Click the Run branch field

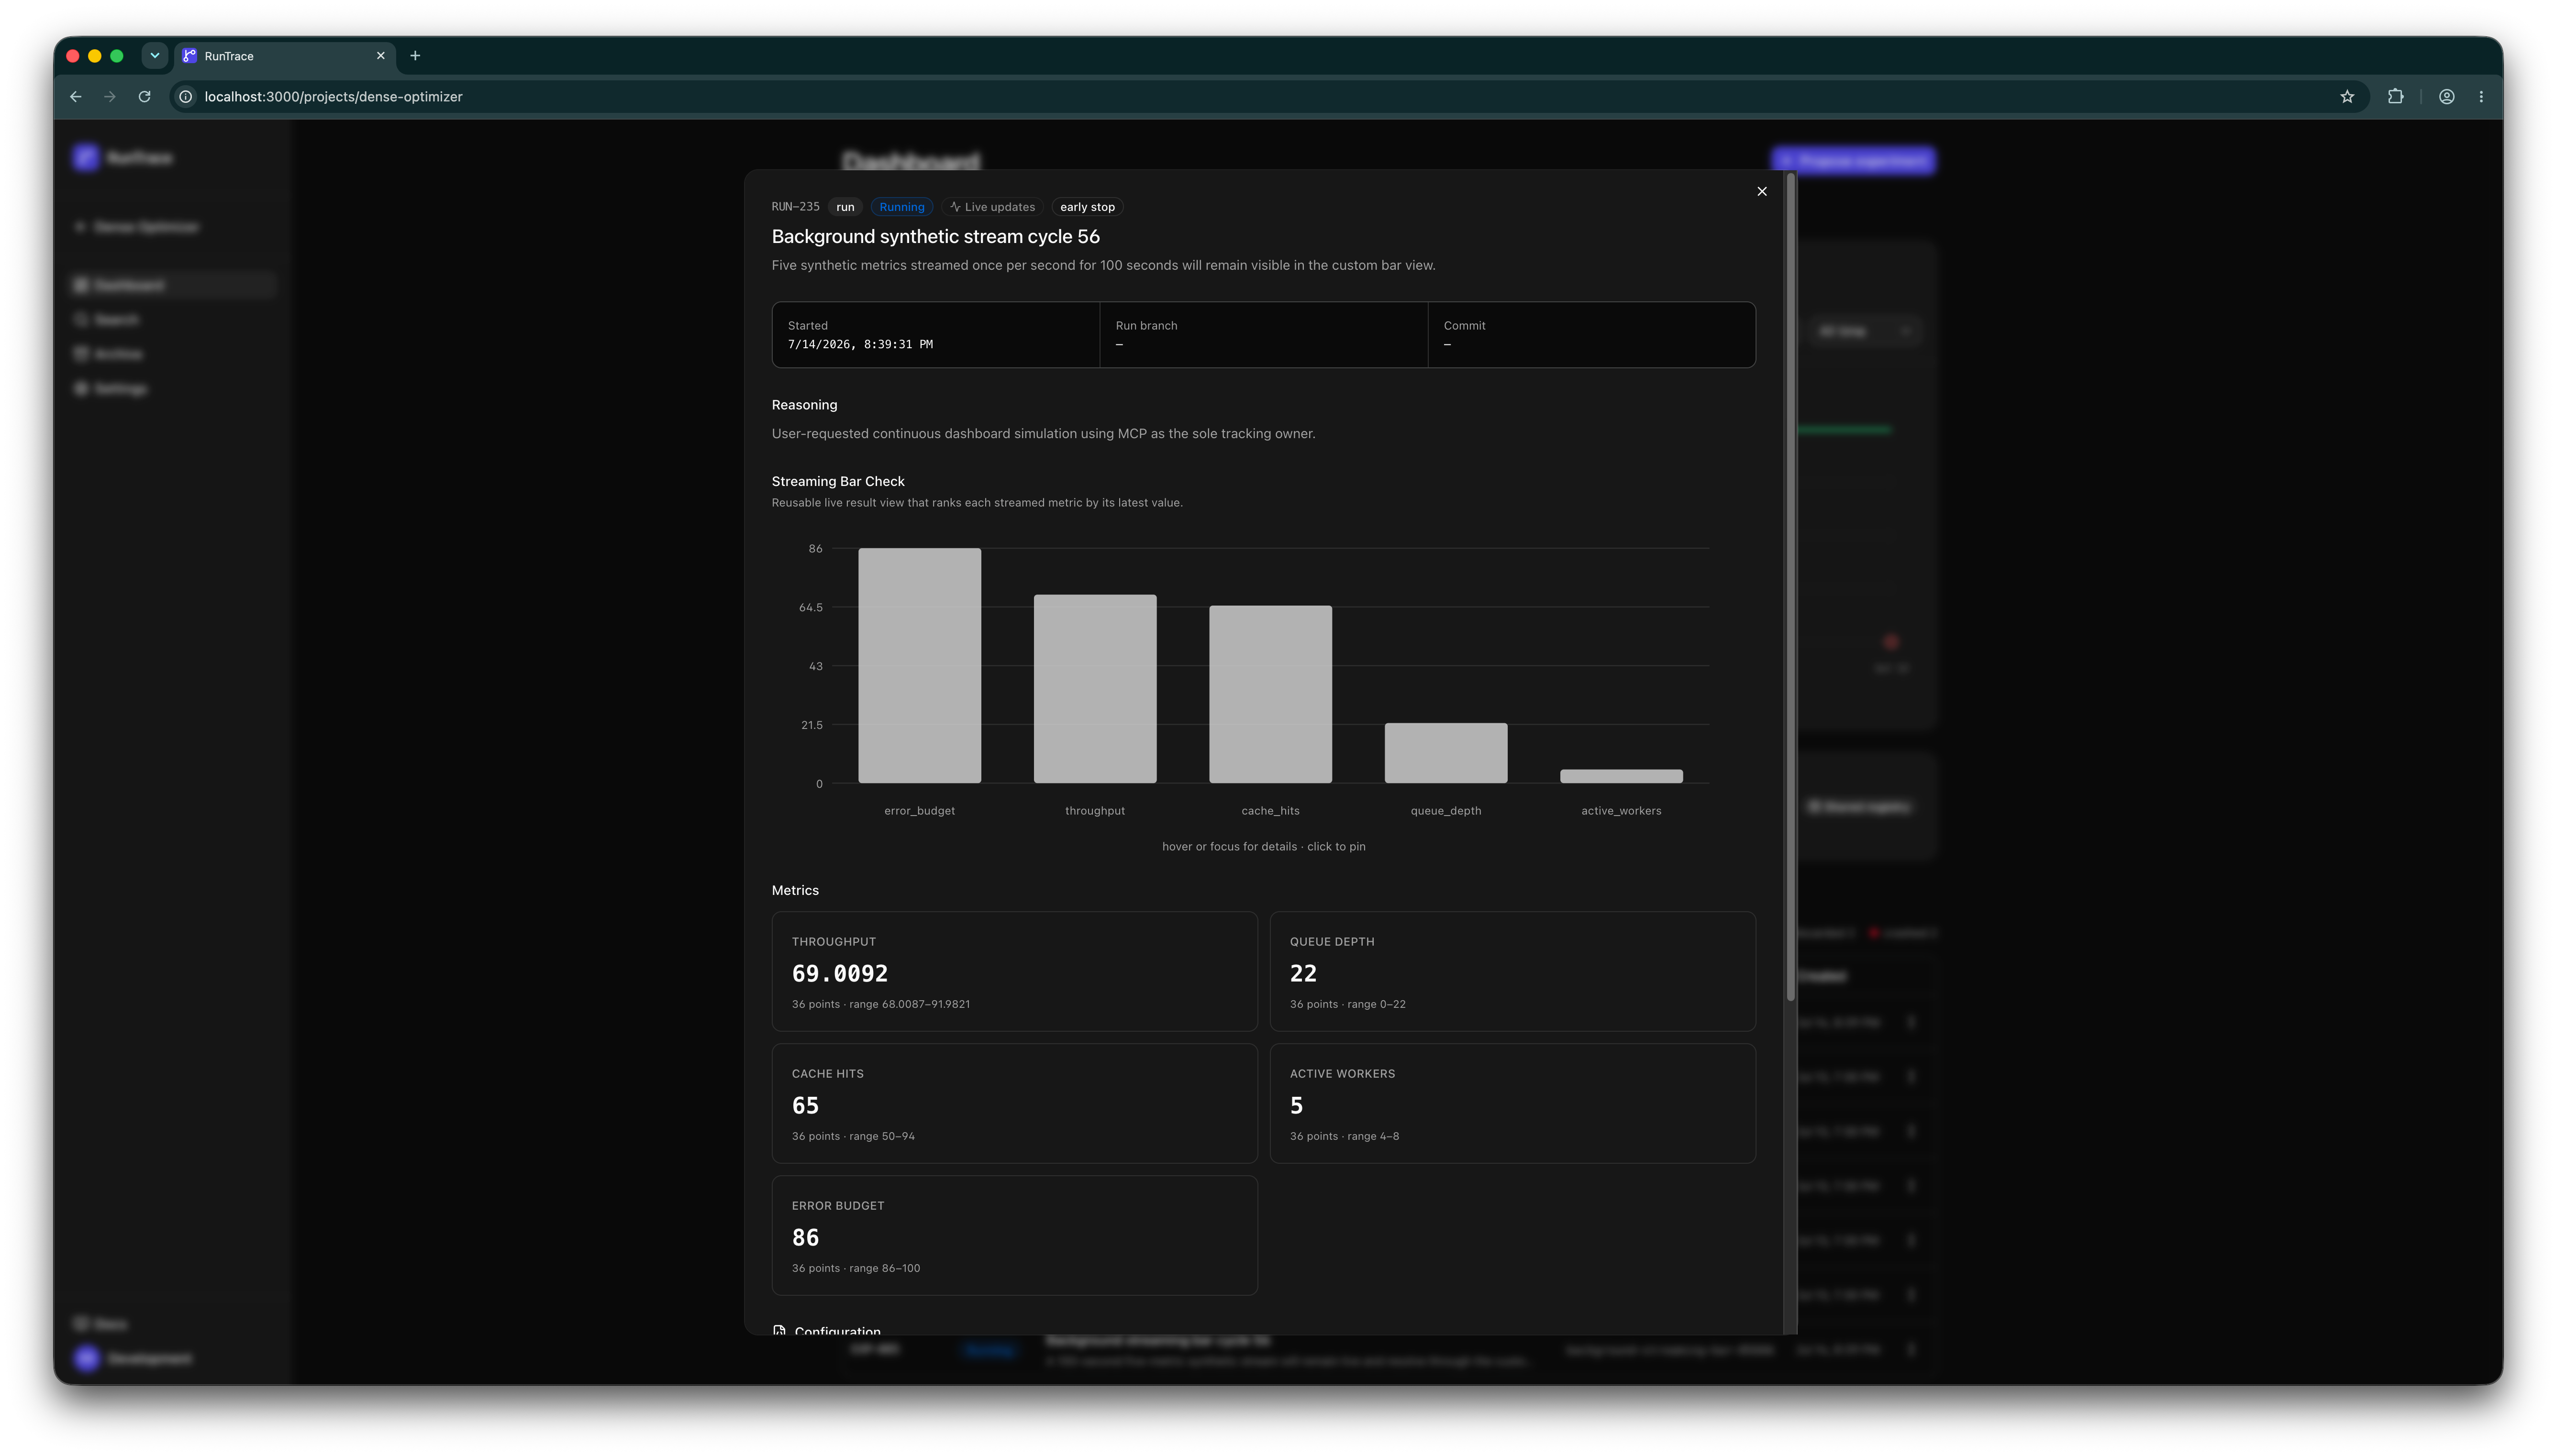[1263, 335]
